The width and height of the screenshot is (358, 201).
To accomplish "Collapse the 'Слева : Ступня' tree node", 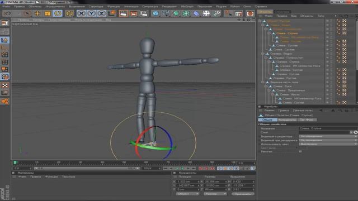I will [270, 33].
